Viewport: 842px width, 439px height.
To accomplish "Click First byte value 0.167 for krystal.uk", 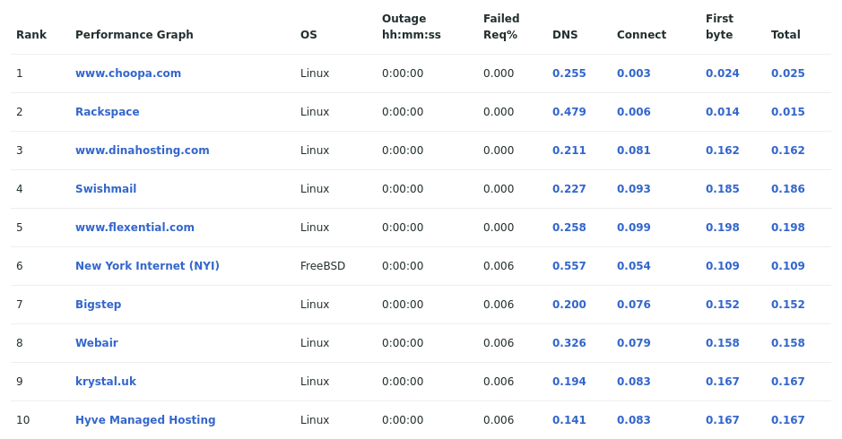I will pos(722,382).
